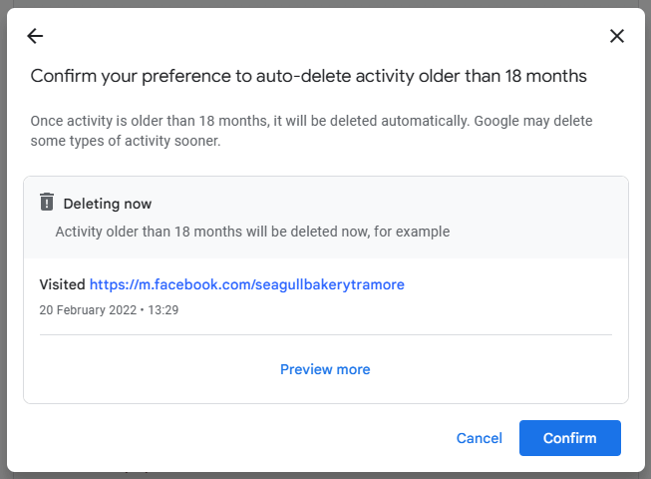Click the empty footer area left of Cancel
This screenshot has height=479, width=651.
(229, 438)
